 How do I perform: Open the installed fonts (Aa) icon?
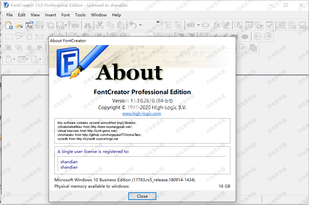(x=29, y=25)
